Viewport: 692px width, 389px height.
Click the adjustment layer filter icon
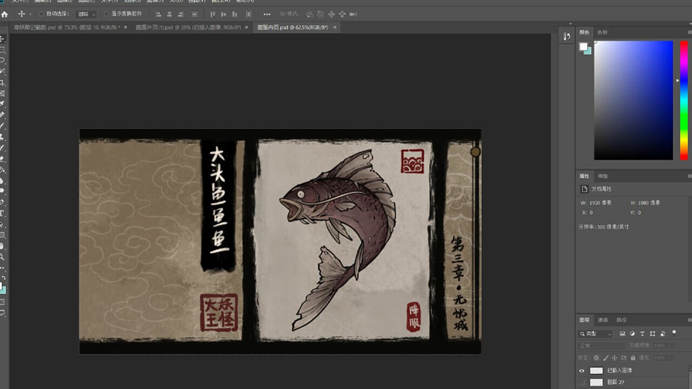coord(633,334)
